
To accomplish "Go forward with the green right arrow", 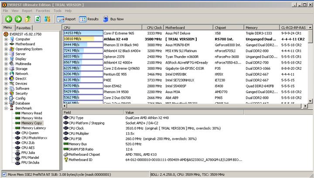I will click(18, 19).
